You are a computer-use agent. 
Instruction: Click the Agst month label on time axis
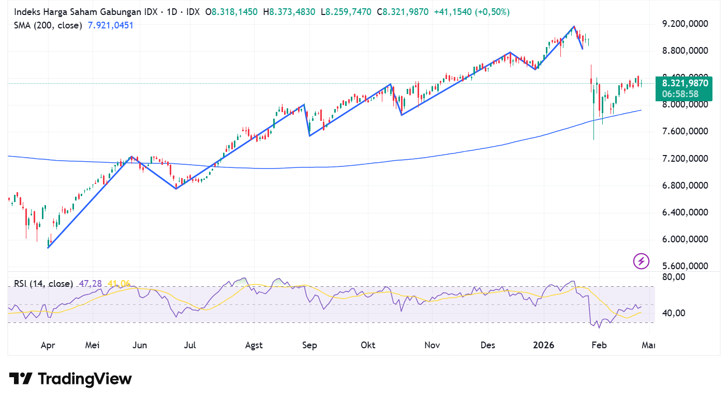tap(253, 345)
